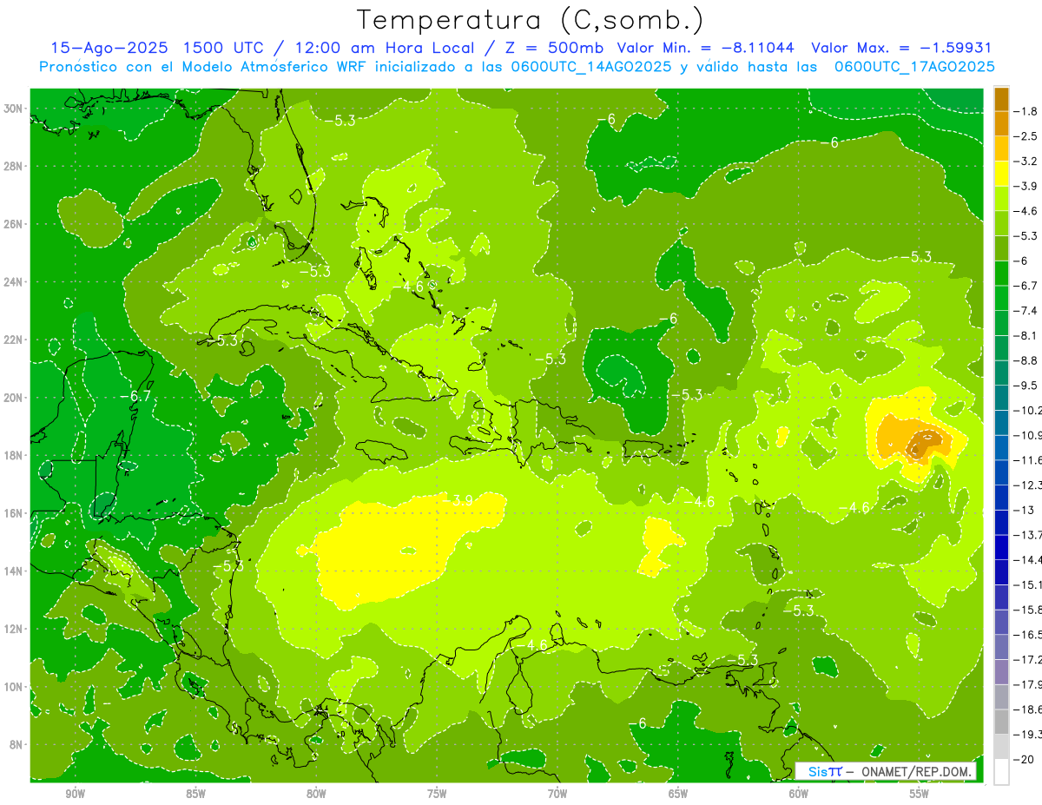Click the "-12.3" colorbar label
Screen dimensions: 1042x805
tap(1029, 485)
